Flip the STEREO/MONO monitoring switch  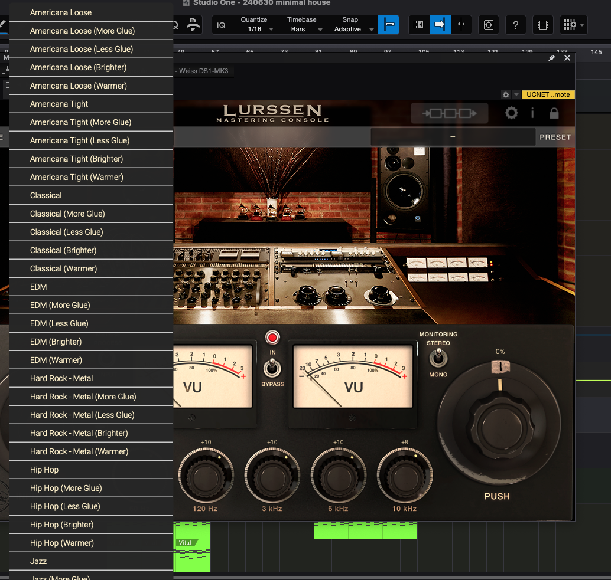pyautogui.click(x=438, y=358)
